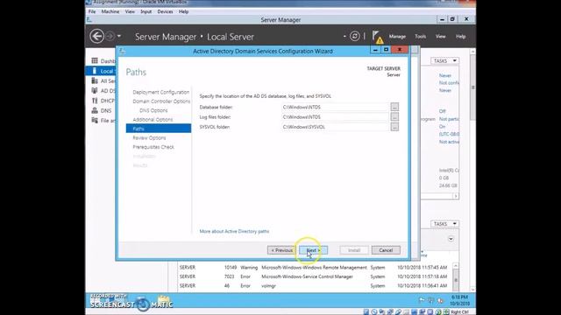Browse for the Database folder location
Image resolution: width=561 pixels, height=315 pixels.
tap(394, 107)
